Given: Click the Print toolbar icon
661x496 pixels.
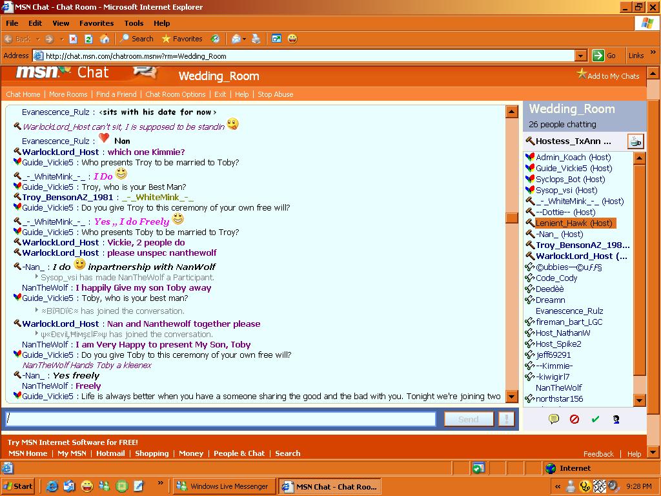Looking at the screenshot, I should (256, 39).
